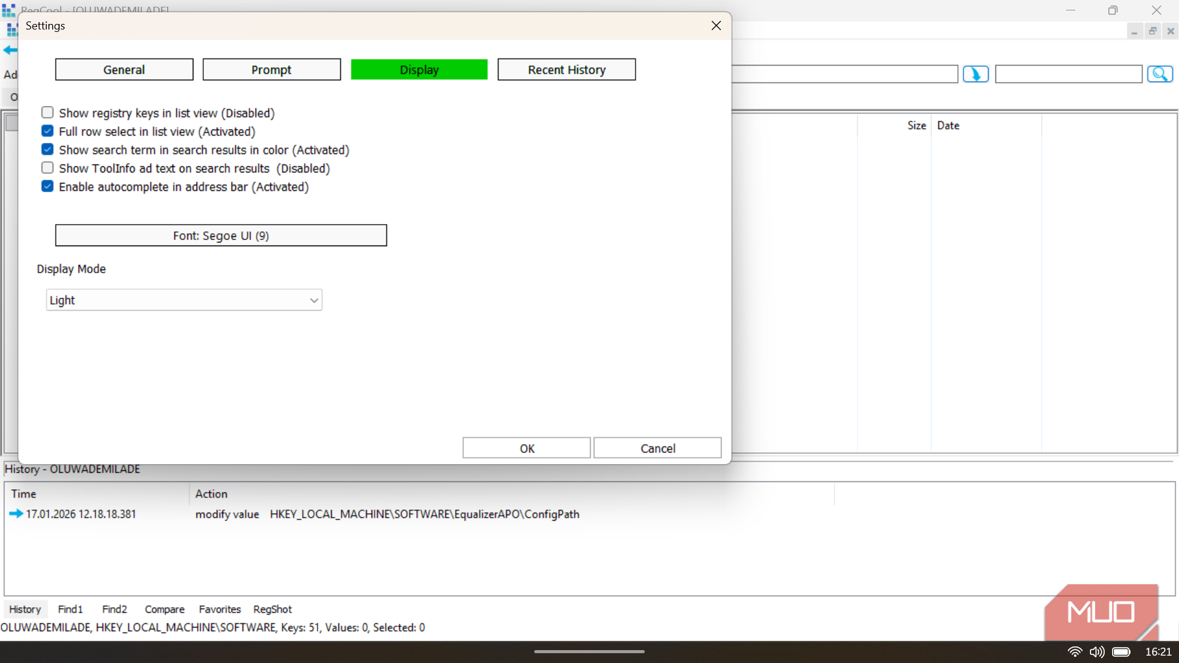This screenshot has width=1179, height=663.
Task: Click the Time column header in History
Action: click(x=97, y=494)
